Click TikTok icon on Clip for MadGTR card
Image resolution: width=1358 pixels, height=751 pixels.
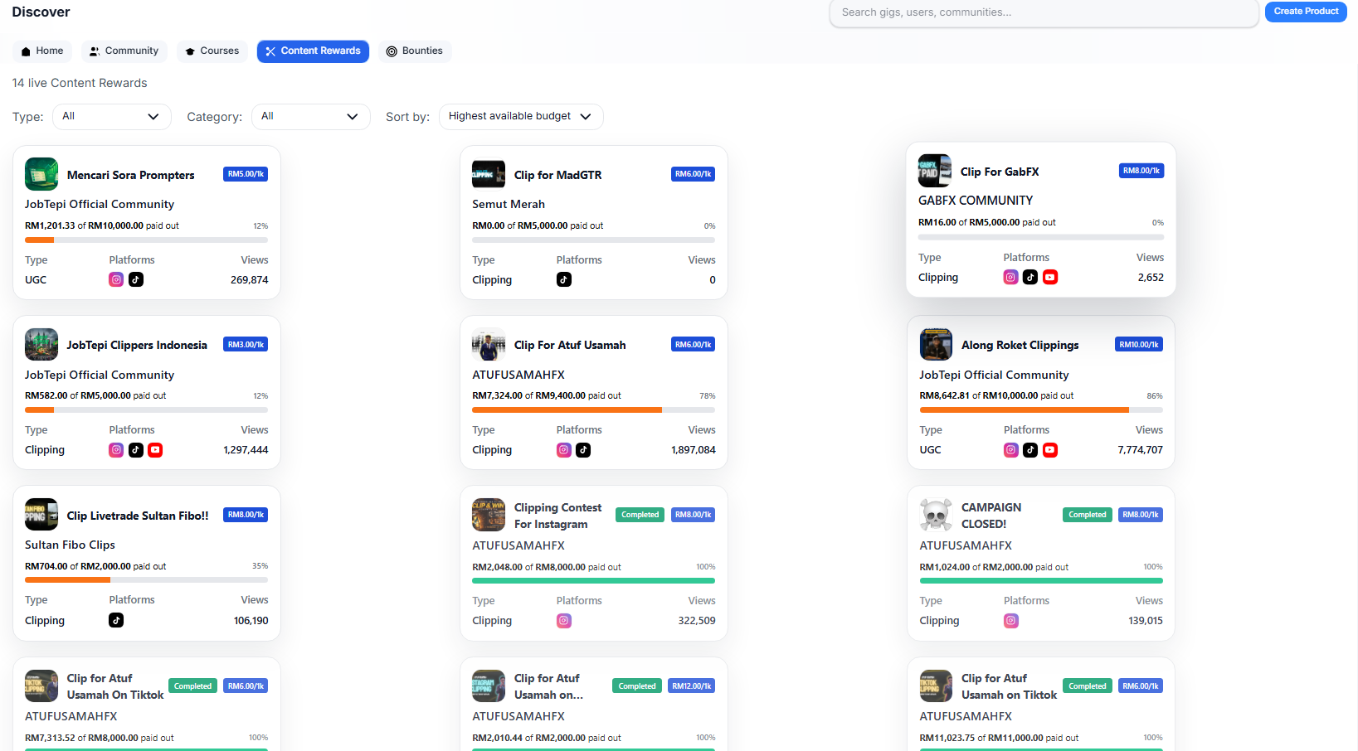tap(564, 280)
